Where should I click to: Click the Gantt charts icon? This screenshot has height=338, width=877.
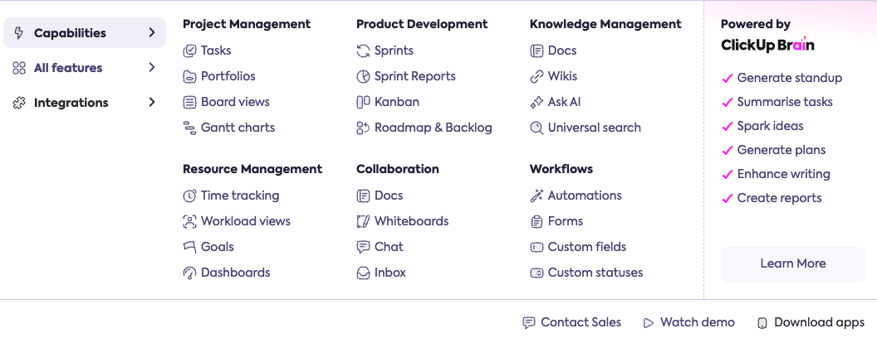[x=189, y=128]
